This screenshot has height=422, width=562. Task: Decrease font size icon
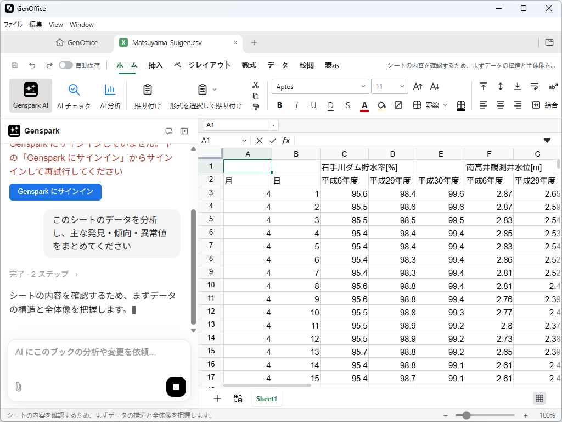click(435, 86)
